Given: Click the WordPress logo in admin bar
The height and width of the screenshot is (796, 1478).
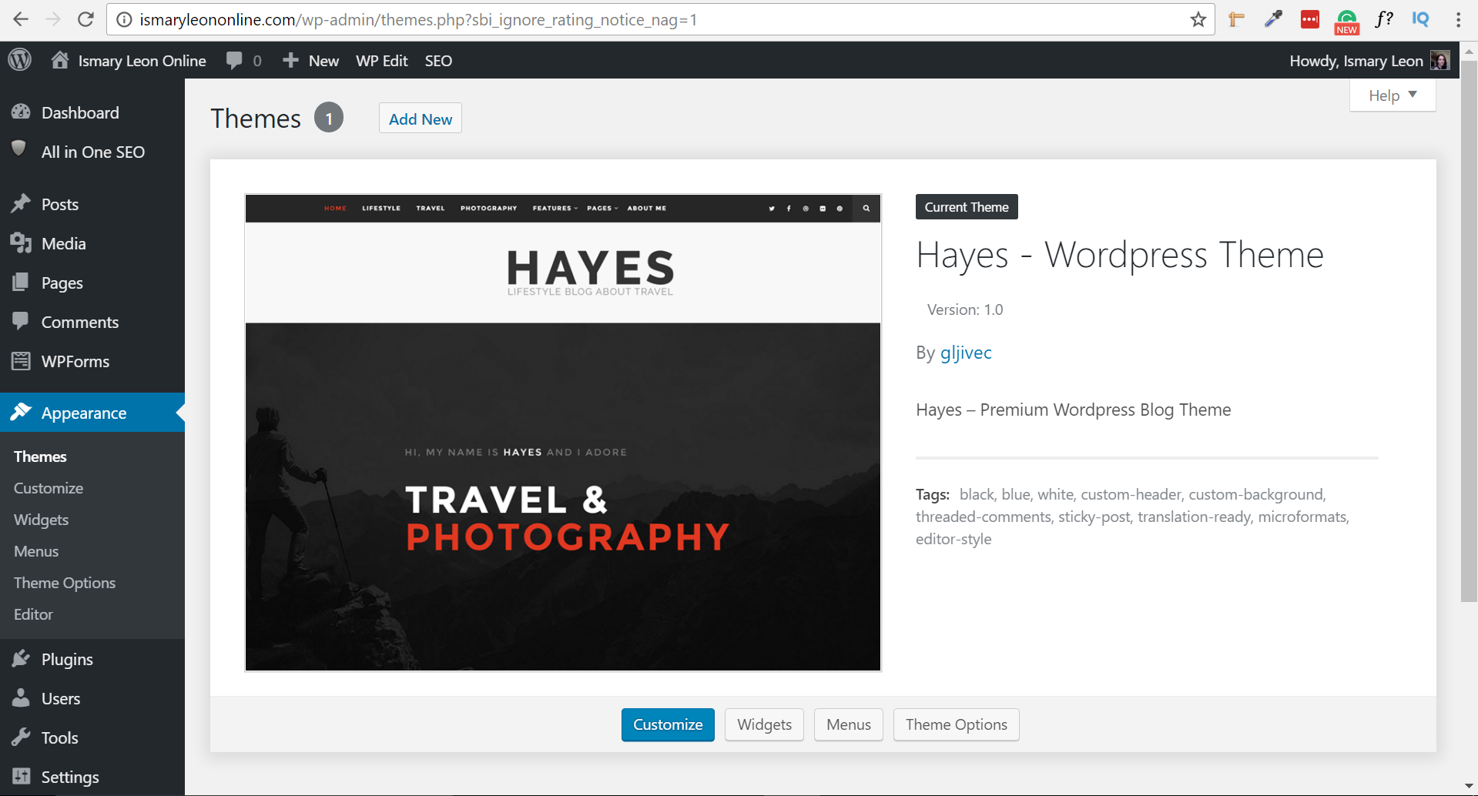Looking at the screenshot, I should click(x=20, y=60).
